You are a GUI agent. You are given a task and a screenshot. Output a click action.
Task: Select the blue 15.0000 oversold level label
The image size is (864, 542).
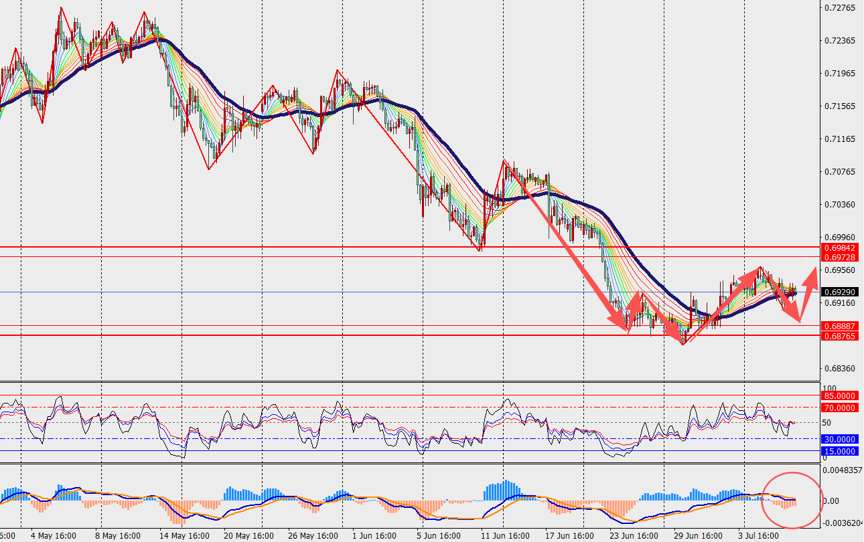(839, 452)
